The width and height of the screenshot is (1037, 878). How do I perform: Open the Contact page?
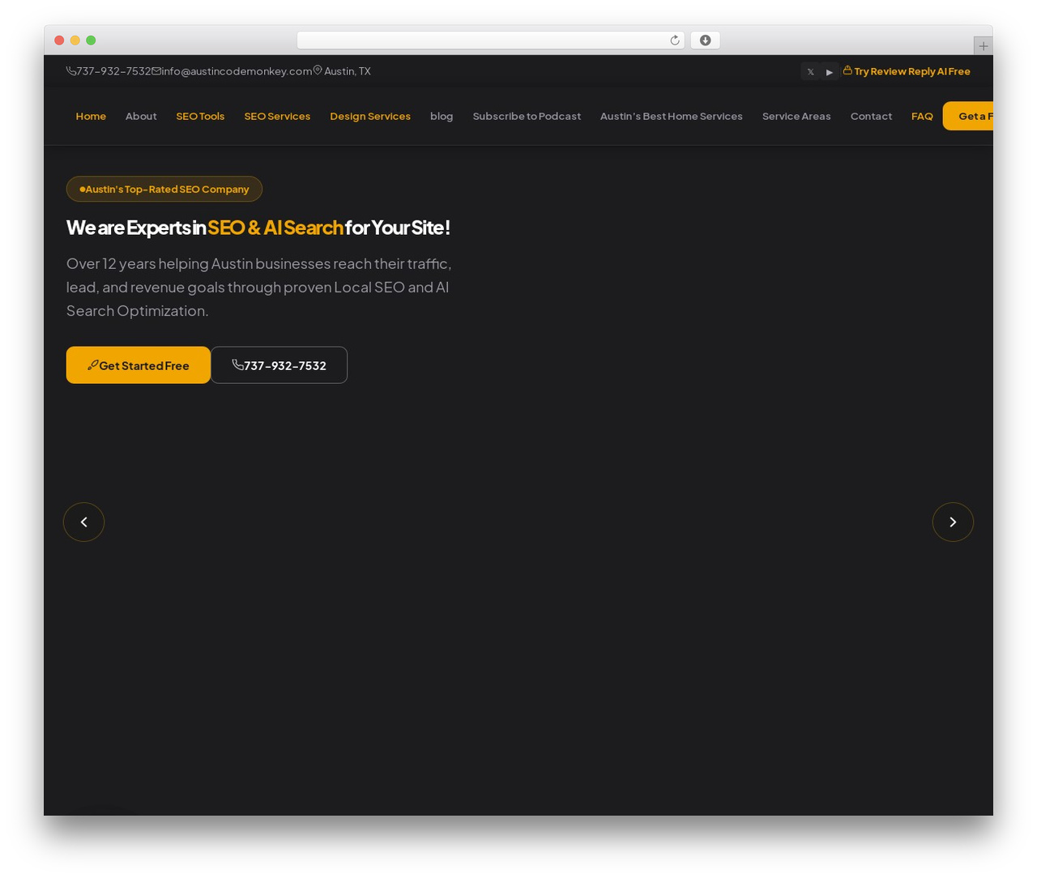click(871, 117)
